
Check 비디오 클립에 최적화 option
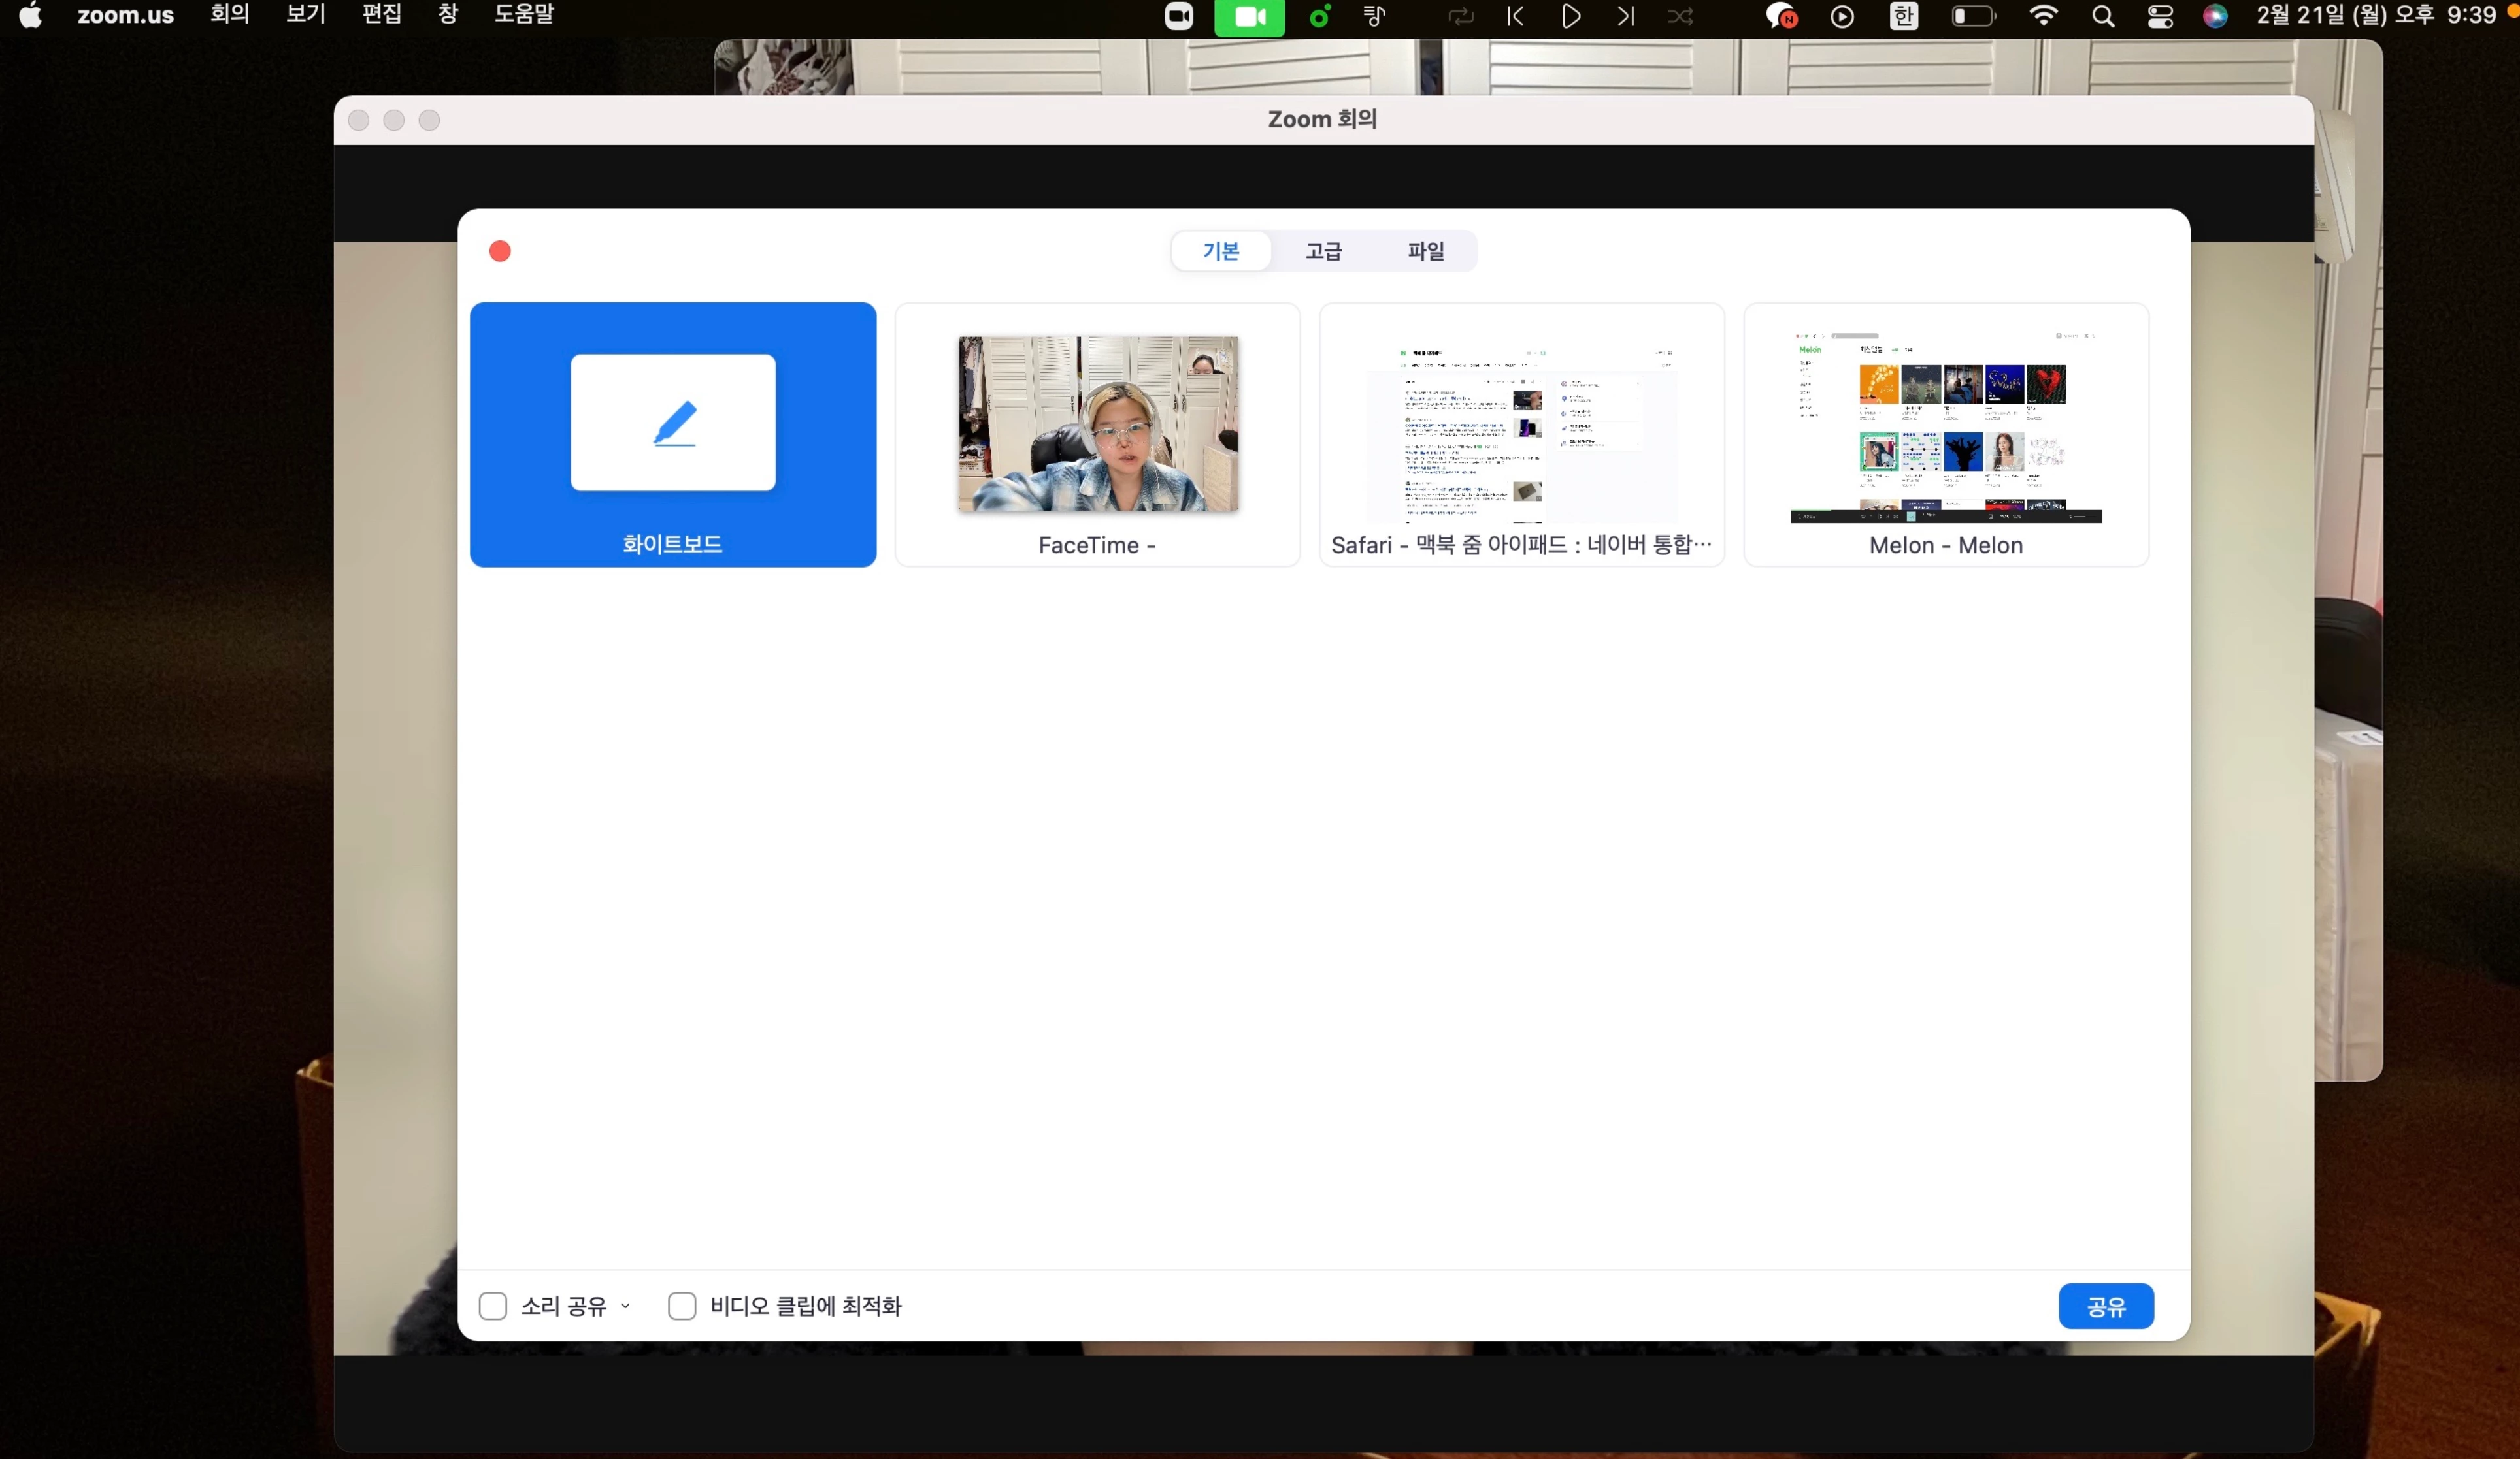(x=682, y=1305)
